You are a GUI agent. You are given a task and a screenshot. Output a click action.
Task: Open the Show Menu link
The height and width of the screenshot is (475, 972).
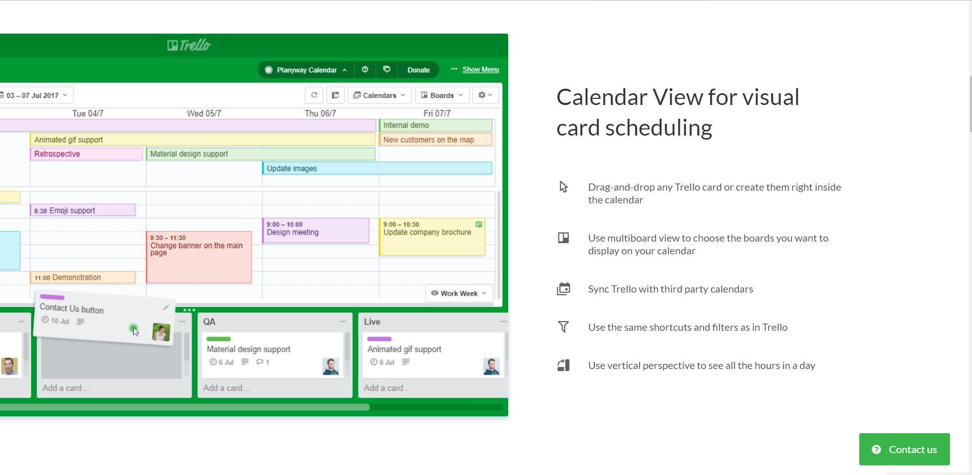(481, 69)
